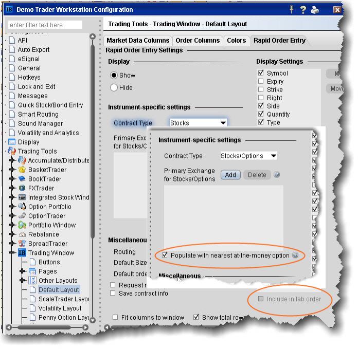Toggle Show total row checkbox
The height and width of the screenshot is (349, 358).
[196, 317]
